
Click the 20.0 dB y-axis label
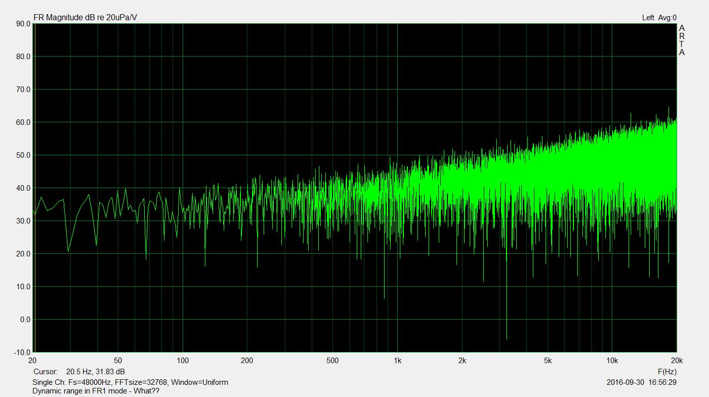pyautogui.click(x=23, y=254)
